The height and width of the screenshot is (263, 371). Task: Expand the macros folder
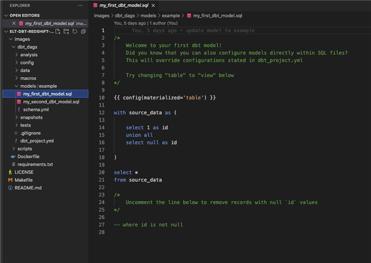point(29,78)
